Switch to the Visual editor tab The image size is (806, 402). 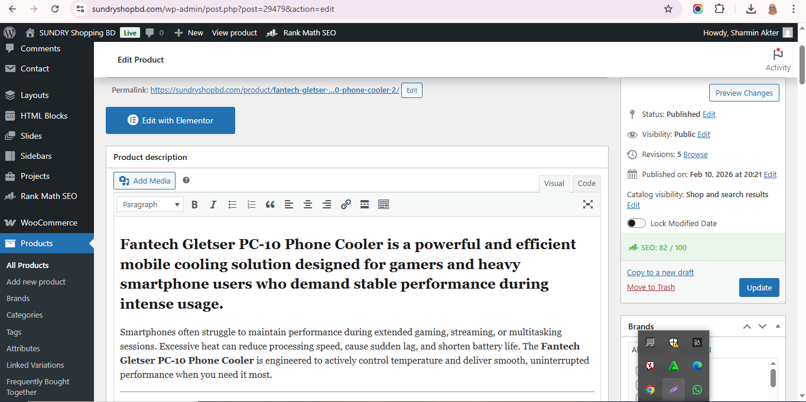[554, 184]
